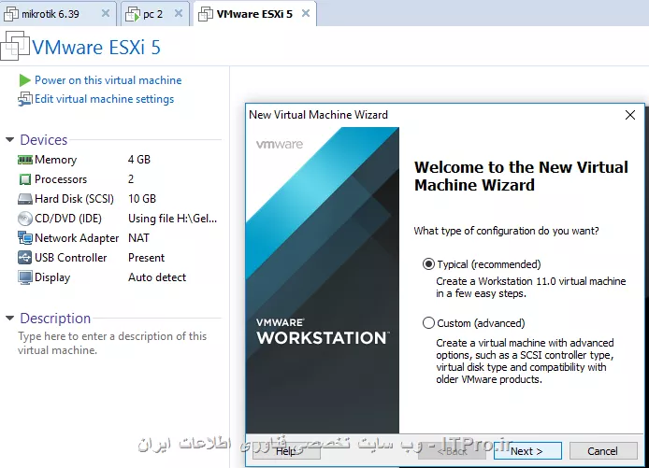The height and width of the screenshot is (468, 649).
Task: Click the Processors device icon
Action: 25,179
